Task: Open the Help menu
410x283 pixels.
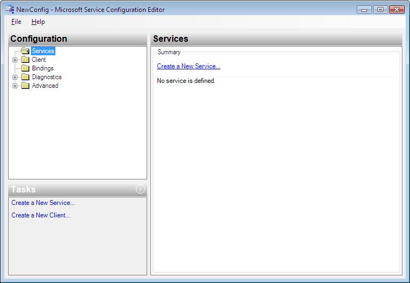Action: 38,22
